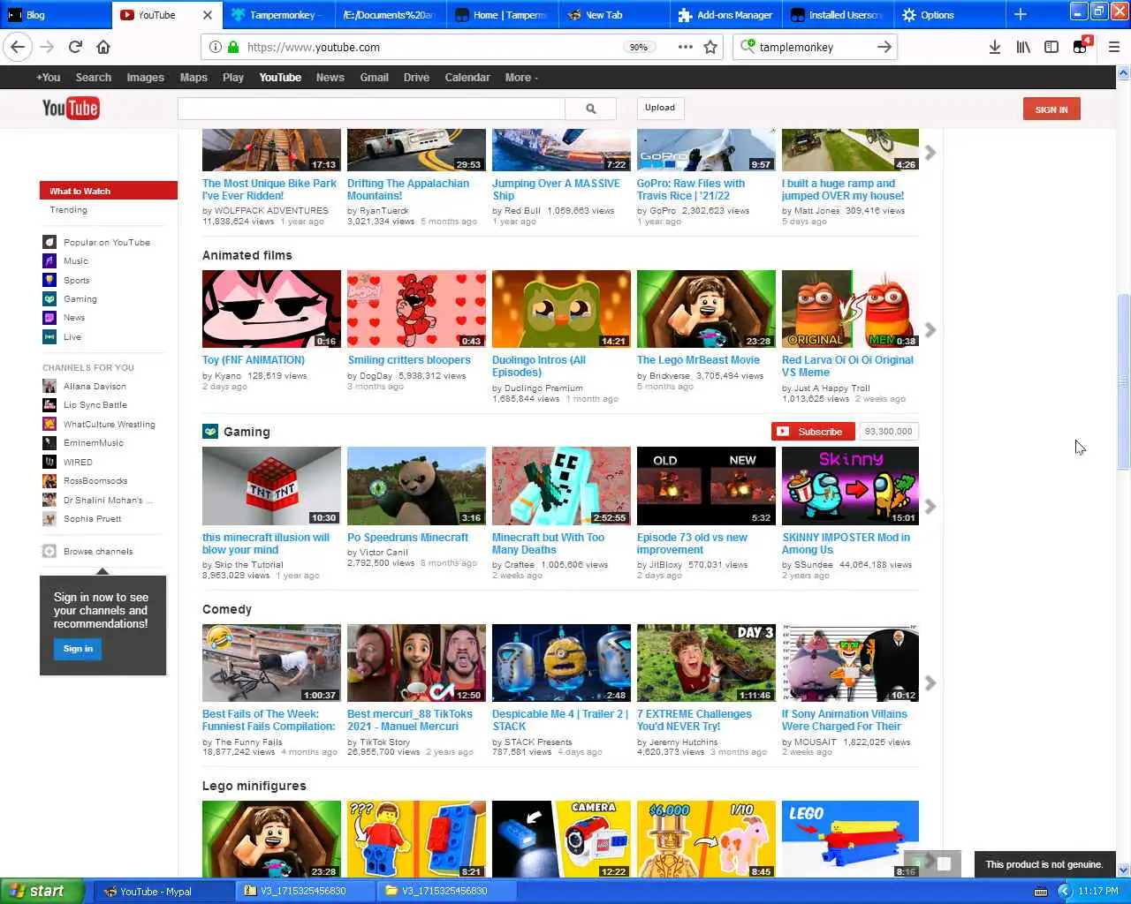1131x904 pixels.
Task: Select What to Watch sidebar item
Action: coord(109,191)
